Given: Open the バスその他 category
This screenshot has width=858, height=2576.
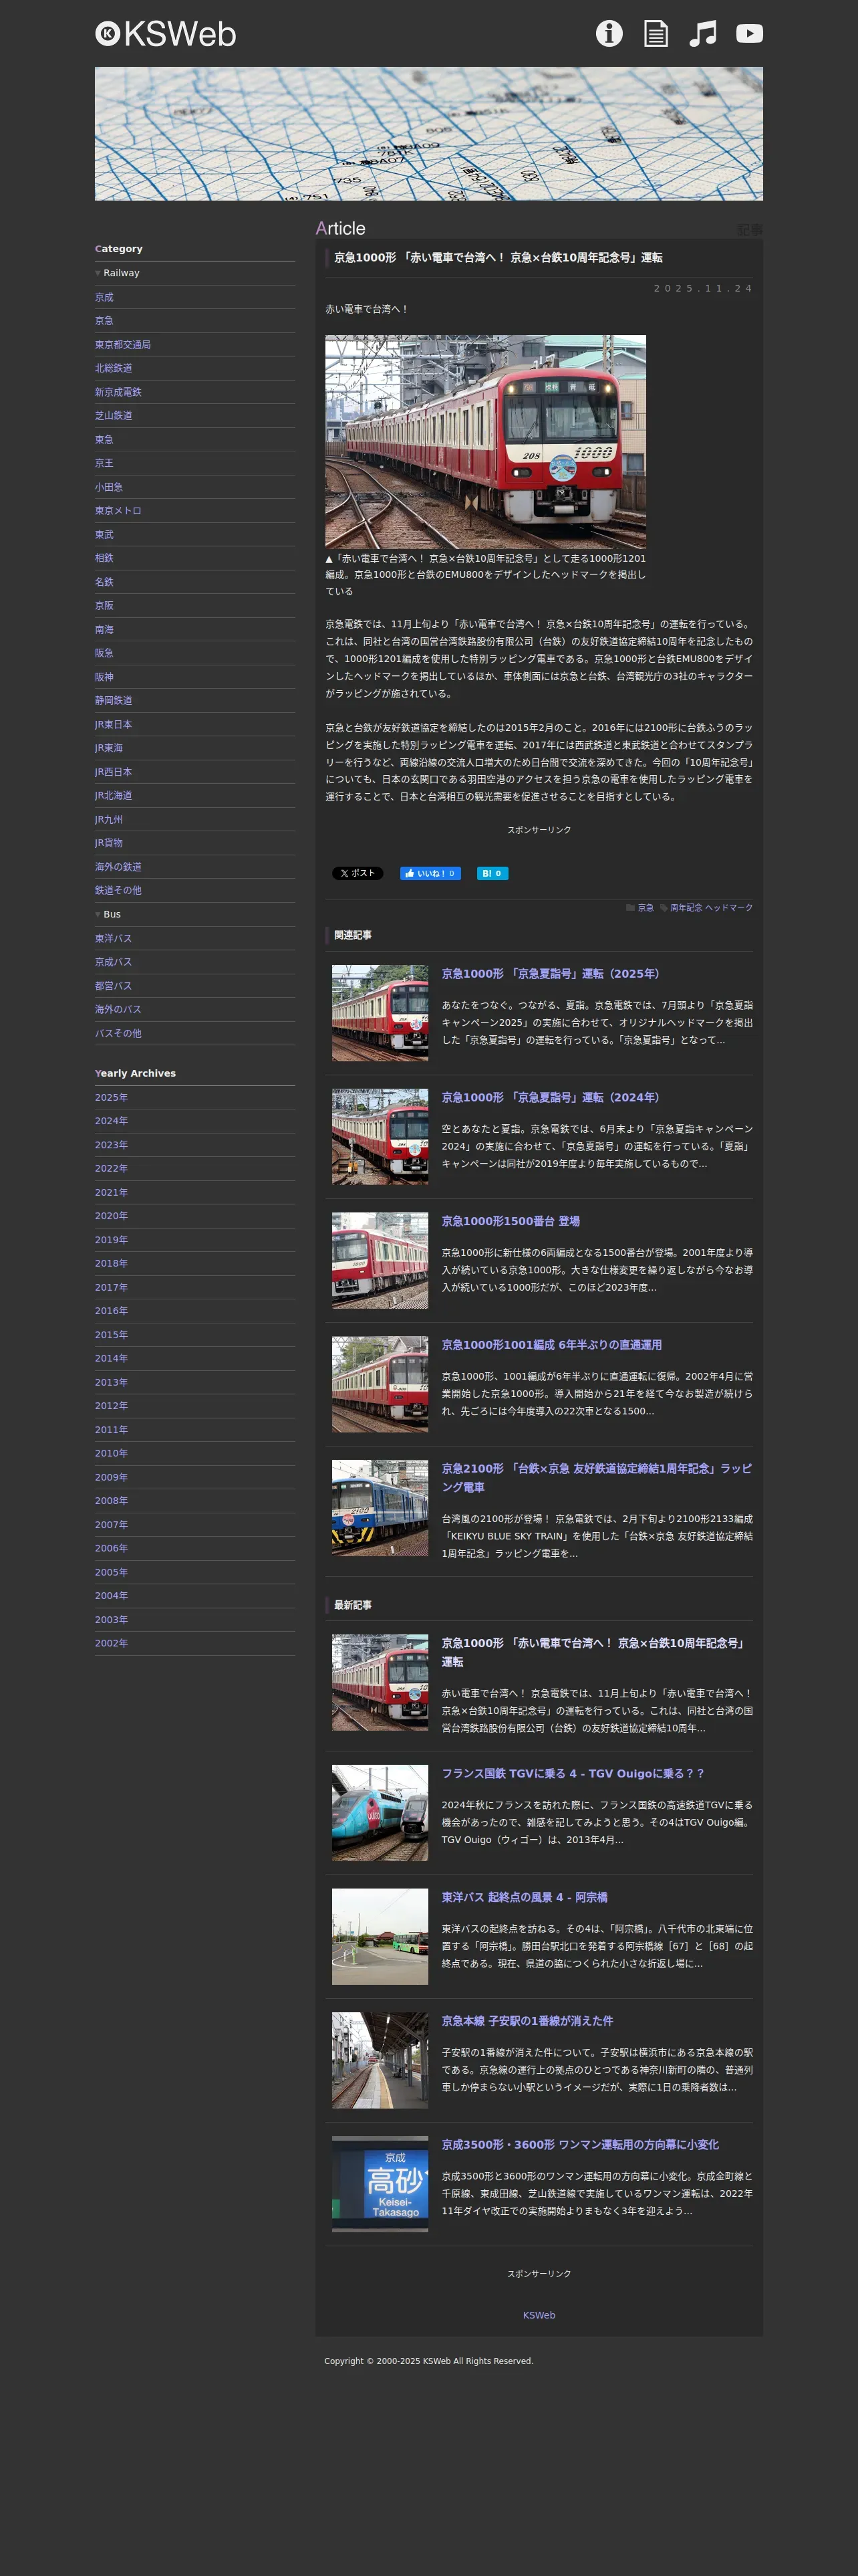Looking at the screenshot, I should (118, 1033).
